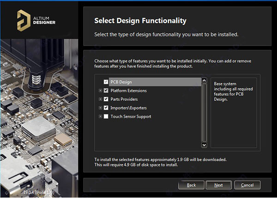Image resolution: width=277 pixels, height=198 pixels.
Task: Click the feature list scroll down arrow
Action: 204,145
